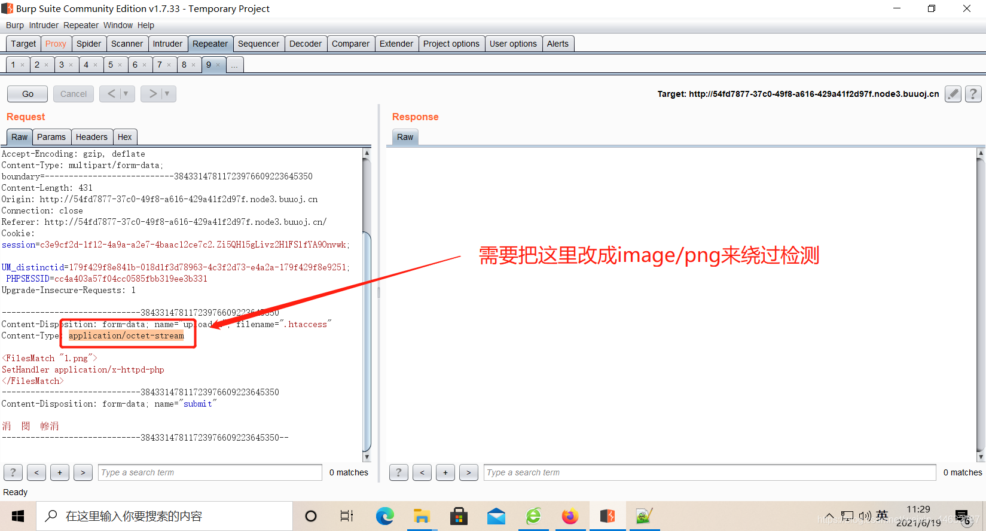986x531 pixels.
Task: Edit the target with the pencil icon
Action: click(x=953, y=94)
